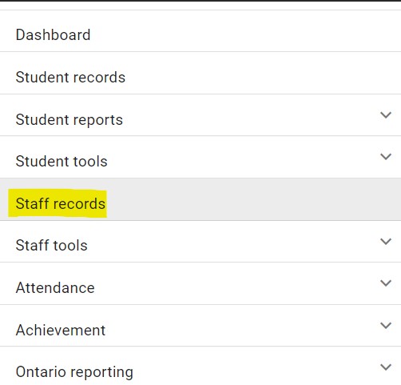The height and width of the screenshot is (385, 401).
Task: Open the Dashboard menu item
Action: 53,35
